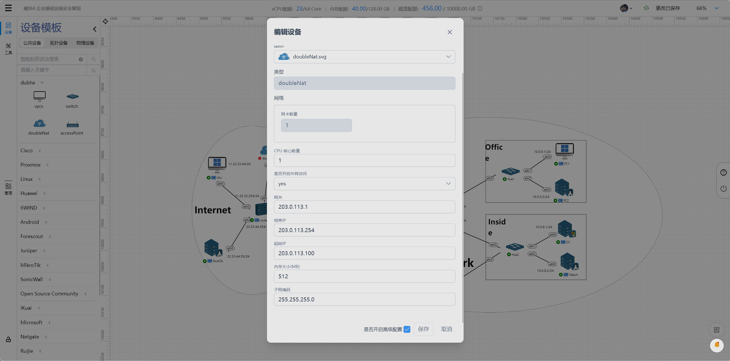This screenshot has width=730, height=361.
Task: Click the 保存 save button
Action: (x=423, y=329)
